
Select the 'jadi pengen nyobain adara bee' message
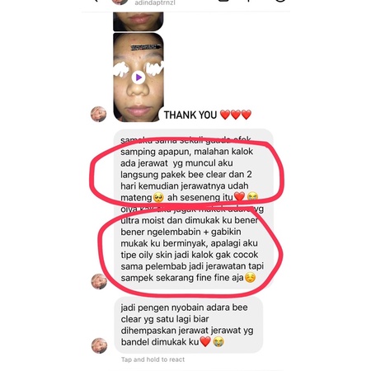point(189,325)
